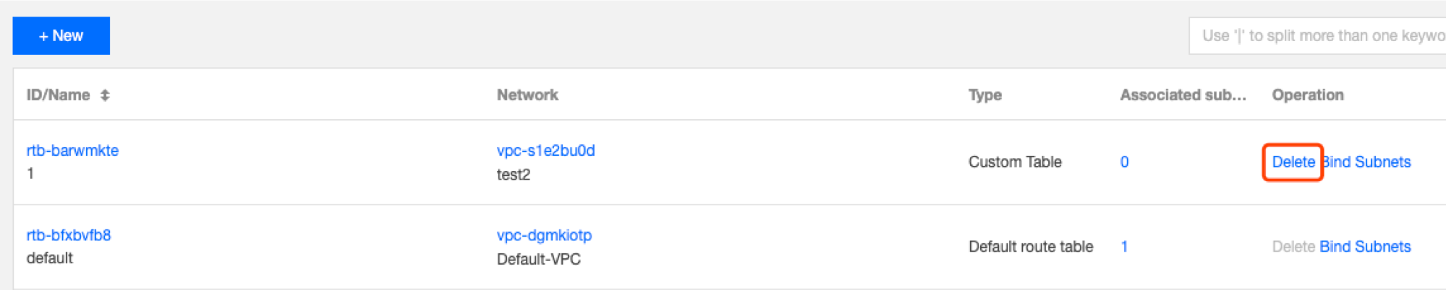Image resolution: width=1446 pixels, height=290 pixels.
Task: Click the + New button
Action: point(61,35)
